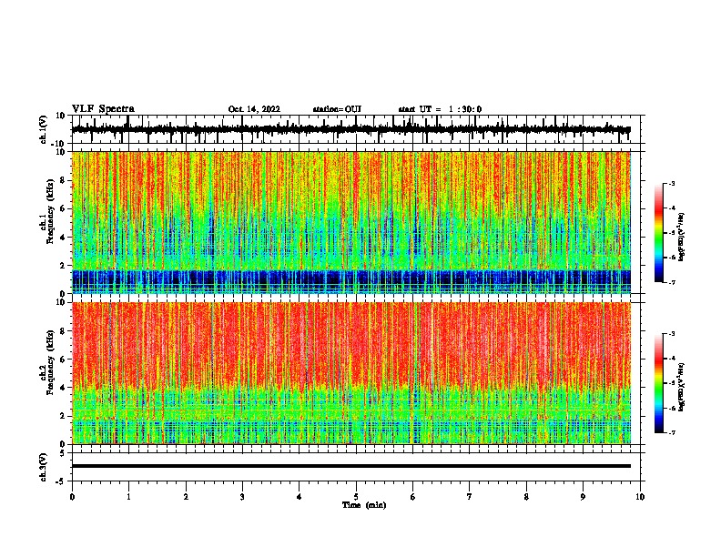Click time-axis tick label "4" at the bottom
This screenshot has height=557, width=721.
point(300,497)
